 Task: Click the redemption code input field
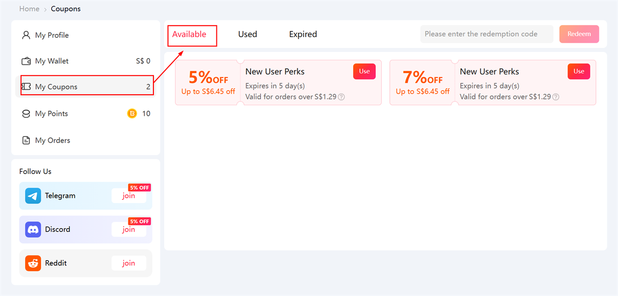pyautogui.click(x=487, y=34)
